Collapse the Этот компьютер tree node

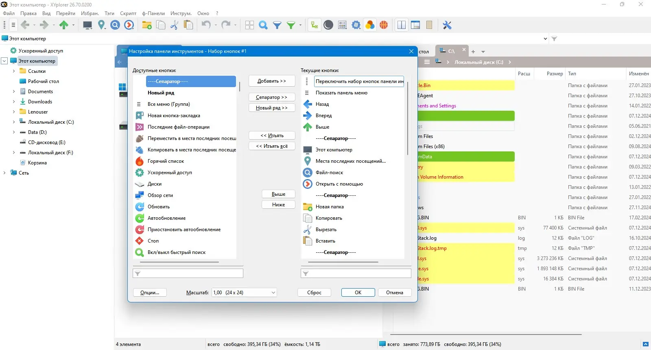tap(4, 61)
